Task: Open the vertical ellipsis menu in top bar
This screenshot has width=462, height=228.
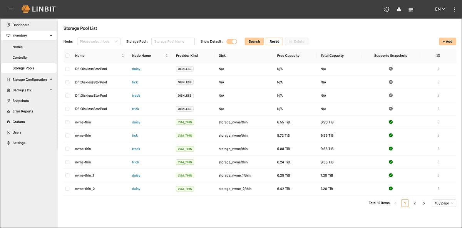Action: point(454,9)
